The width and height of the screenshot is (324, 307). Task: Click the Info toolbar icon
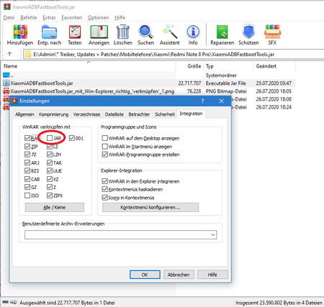point(193,35)
